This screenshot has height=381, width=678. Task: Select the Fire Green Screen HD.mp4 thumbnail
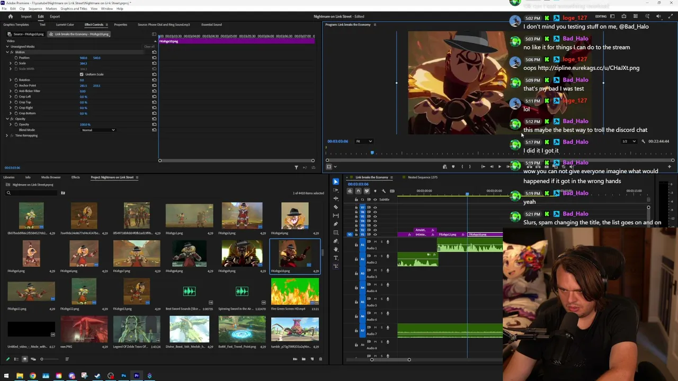pyautogui.click(x=295, y=292)
